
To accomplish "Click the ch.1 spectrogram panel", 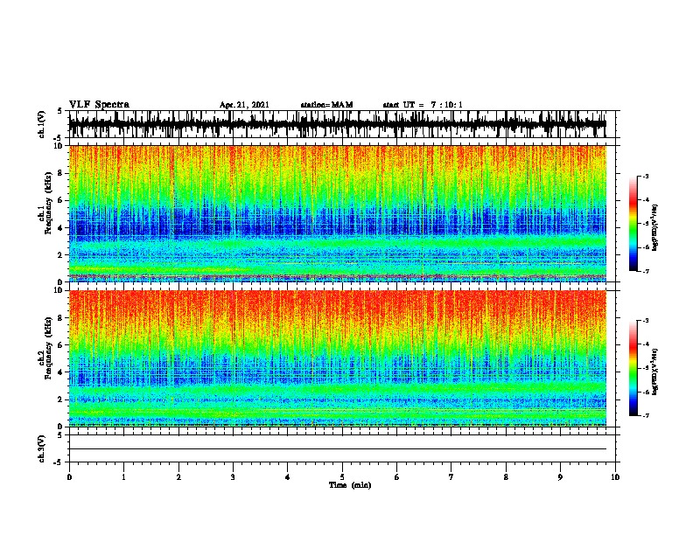I will [338, 213].
